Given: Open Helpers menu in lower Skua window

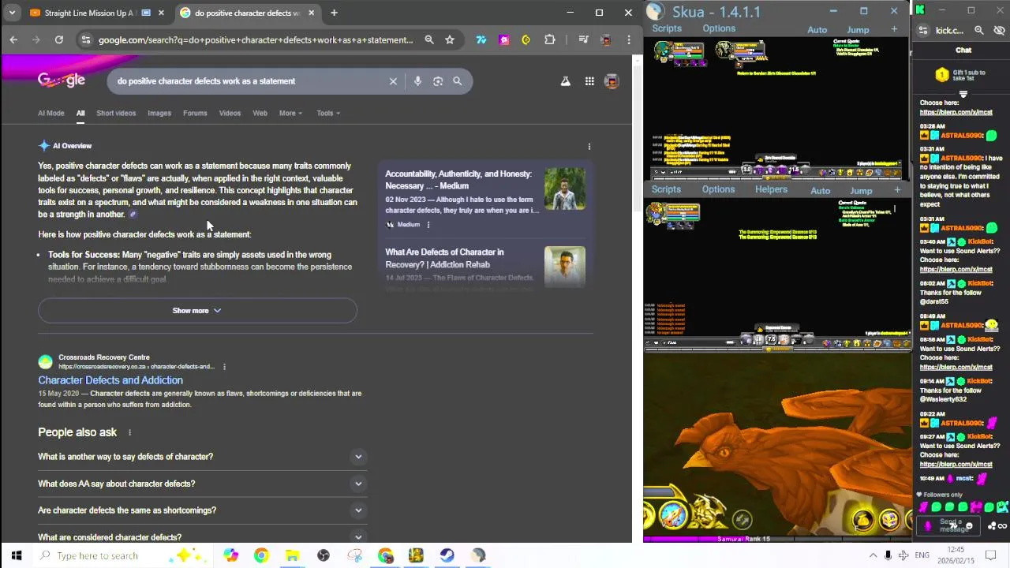Looking at the screenshot, I should [x=771, y=189].
